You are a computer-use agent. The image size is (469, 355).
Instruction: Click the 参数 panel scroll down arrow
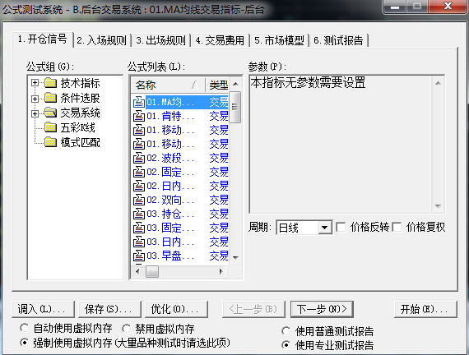coord(439,206)
